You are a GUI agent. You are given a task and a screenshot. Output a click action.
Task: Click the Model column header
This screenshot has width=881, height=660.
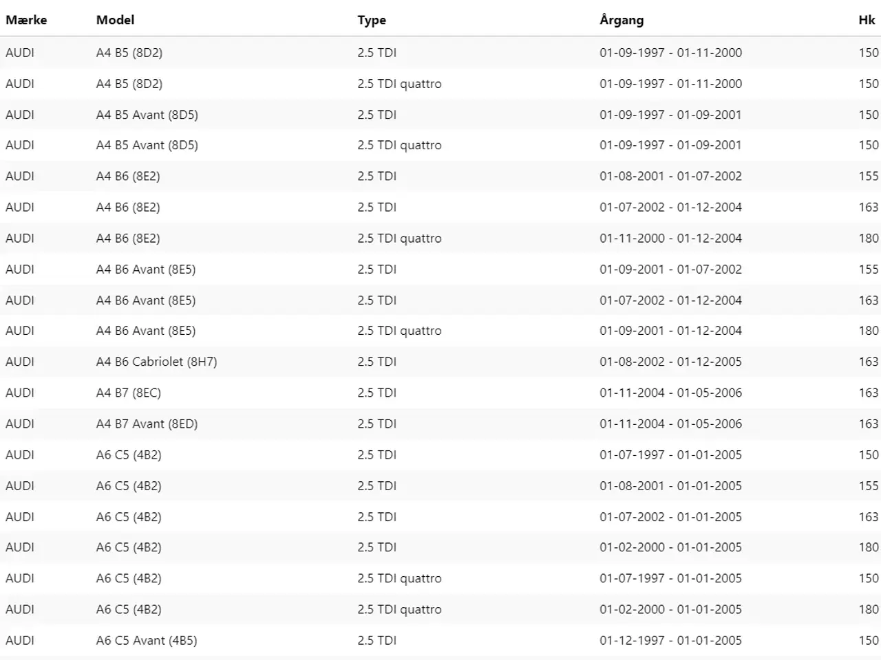(115, 20)
